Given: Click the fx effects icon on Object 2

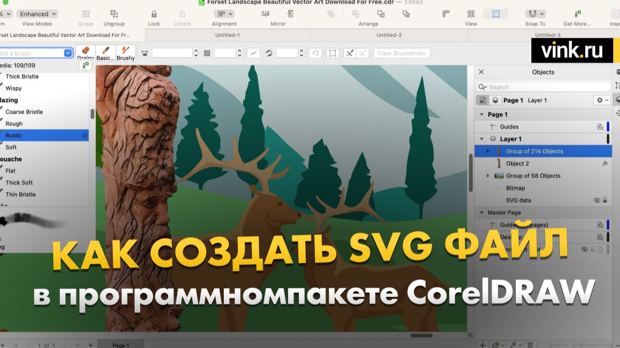Looking at the screenshot, I should click(605, 164).
